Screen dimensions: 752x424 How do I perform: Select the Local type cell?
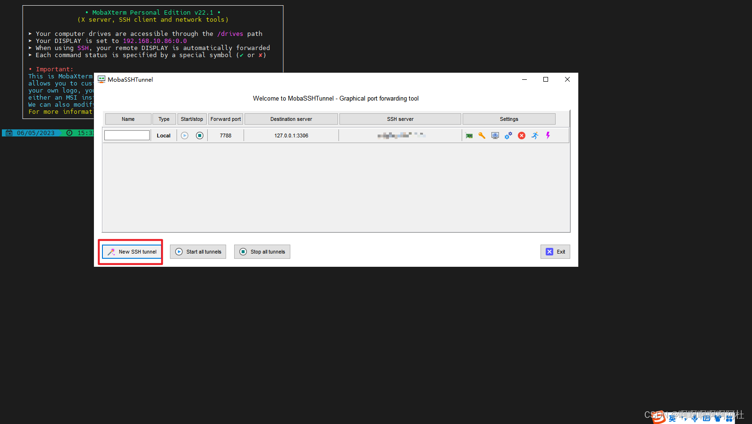[164, 136]
